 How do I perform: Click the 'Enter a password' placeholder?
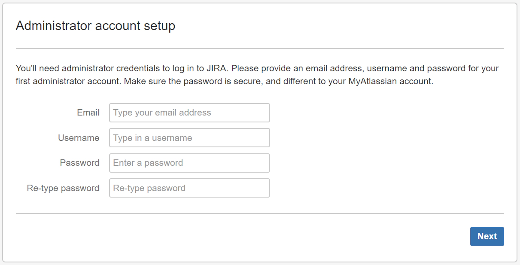coord(147,163)
